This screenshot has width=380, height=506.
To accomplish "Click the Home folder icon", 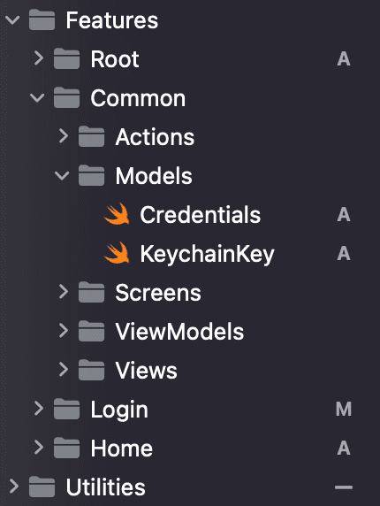I will tap(66, 448).
